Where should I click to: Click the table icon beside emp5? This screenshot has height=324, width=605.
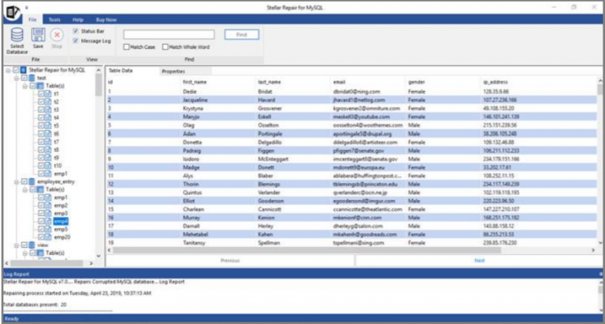click(48, 229)
